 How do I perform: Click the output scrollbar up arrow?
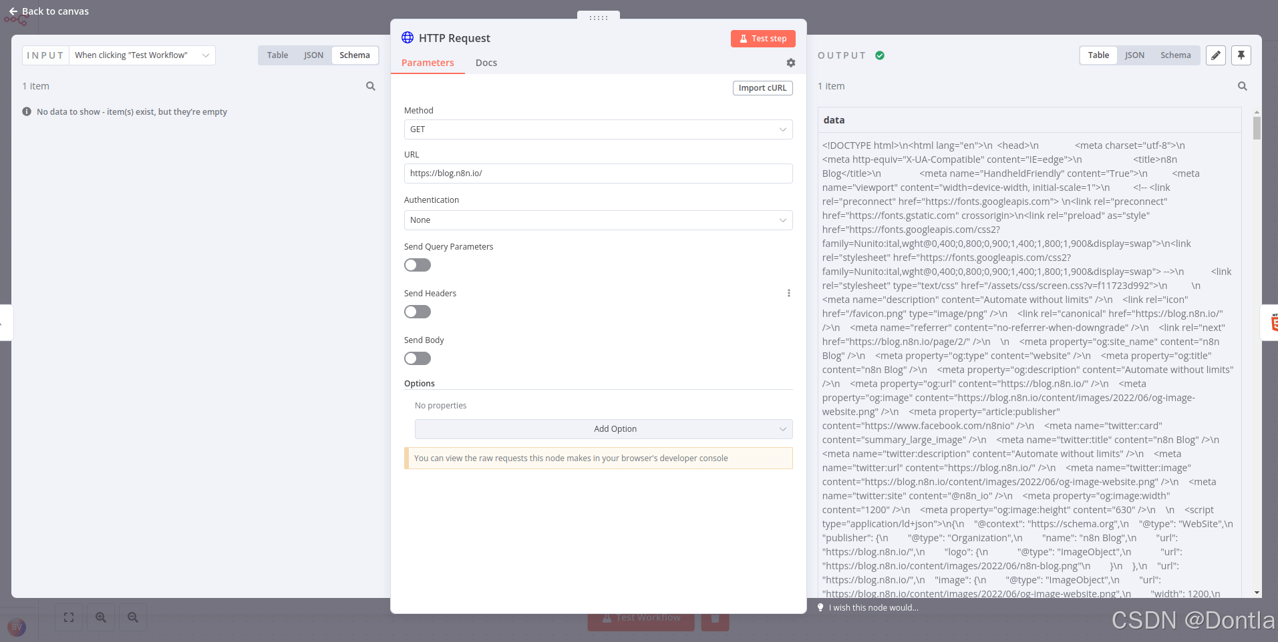pos(1257,112)
